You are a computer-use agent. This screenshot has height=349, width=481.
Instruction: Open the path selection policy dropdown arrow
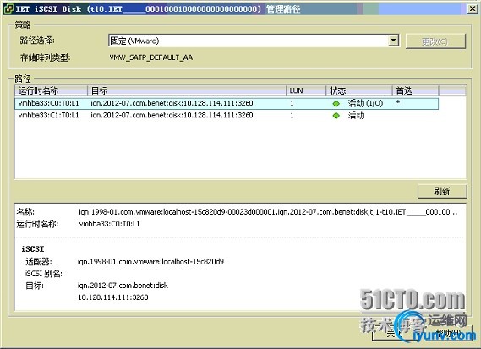pos(393,41)
